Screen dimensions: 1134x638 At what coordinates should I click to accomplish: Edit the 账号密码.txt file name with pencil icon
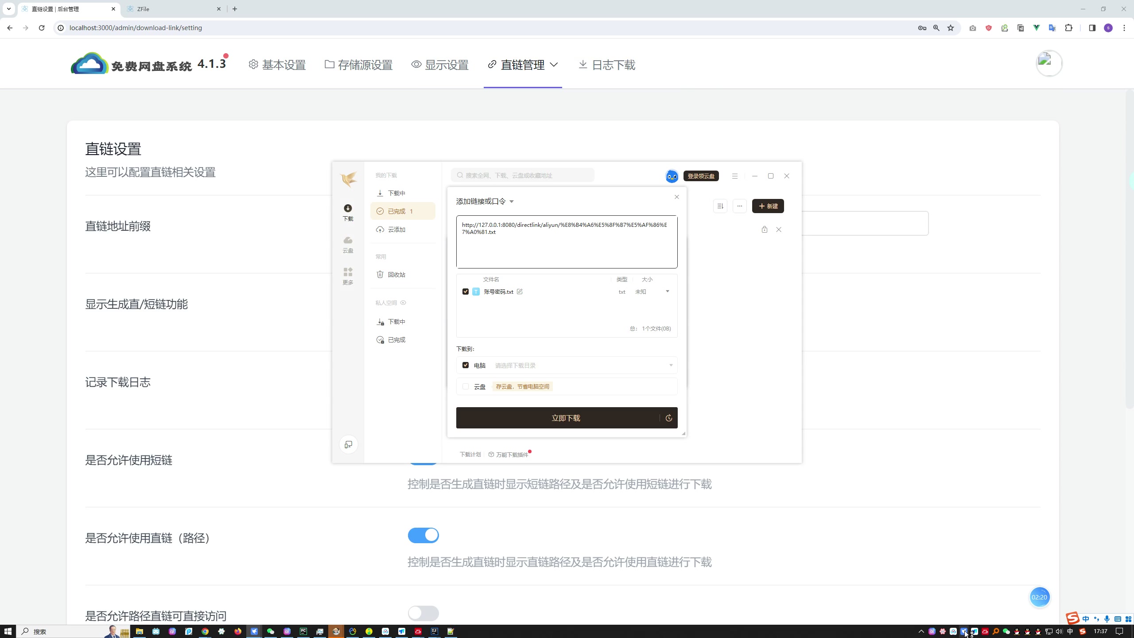point(520,292)
